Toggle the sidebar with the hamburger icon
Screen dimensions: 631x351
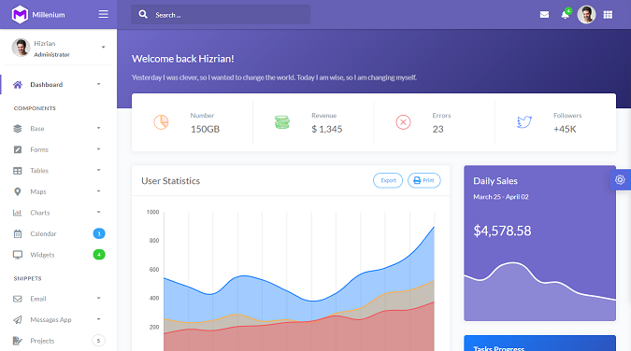coord(104,15)
